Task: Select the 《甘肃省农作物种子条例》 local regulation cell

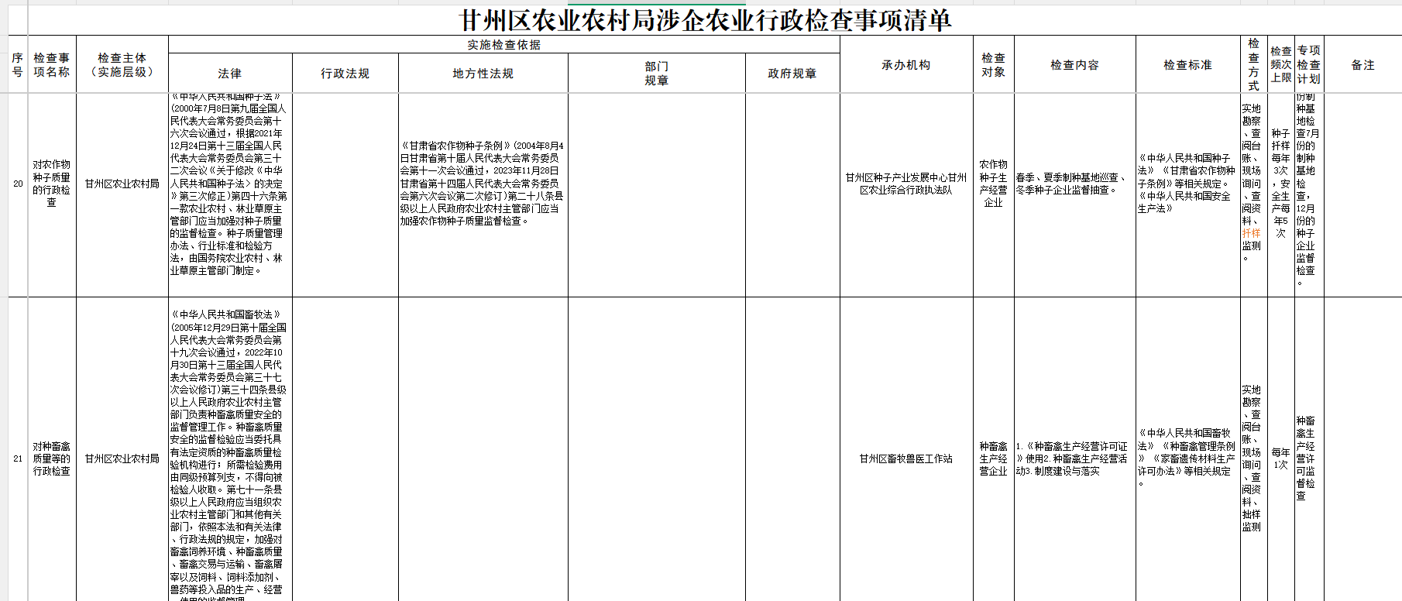Action: (483, 184)
